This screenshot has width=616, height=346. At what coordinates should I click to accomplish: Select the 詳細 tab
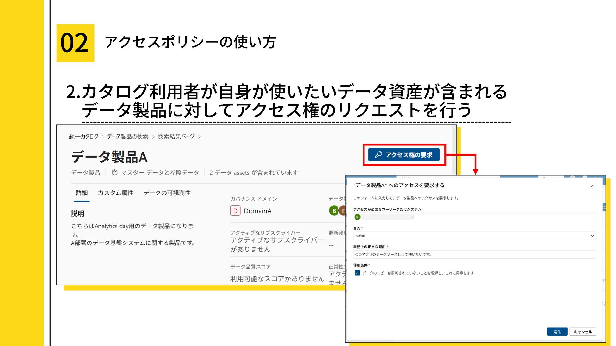81,193
